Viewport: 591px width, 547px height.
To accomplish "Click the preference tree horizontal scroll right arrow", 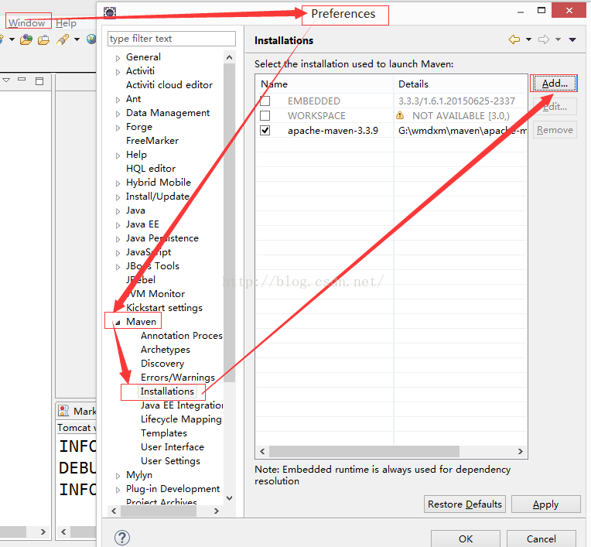I will coord(217,511).
